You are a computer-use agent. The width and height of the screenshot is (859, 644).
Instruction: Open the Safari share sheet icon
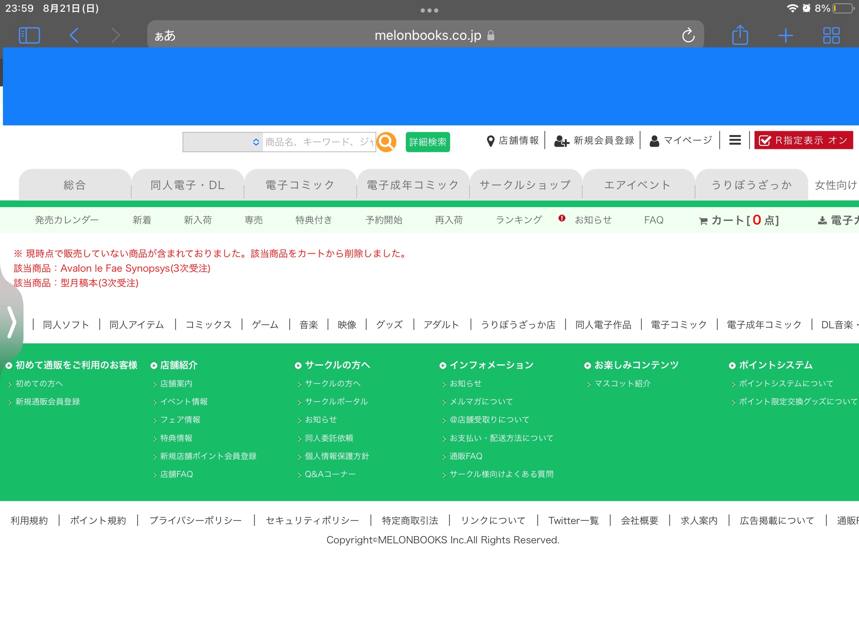[740, 35]
